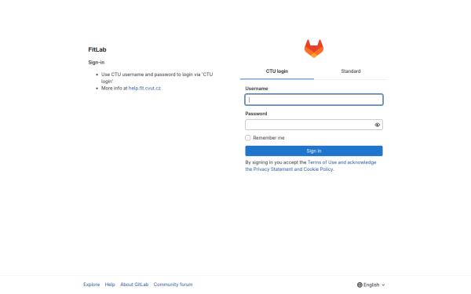The width and height of the screenshot is (471, 294).
Task: Show password using the eye icon
Action: pyautogui.click(x=377, y=125)
